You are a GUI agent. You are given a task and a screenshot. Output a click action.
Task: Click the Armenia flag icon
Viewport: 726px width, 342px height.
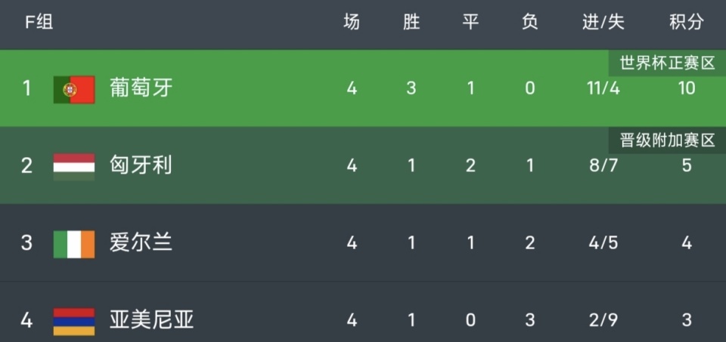pos(73,321)
